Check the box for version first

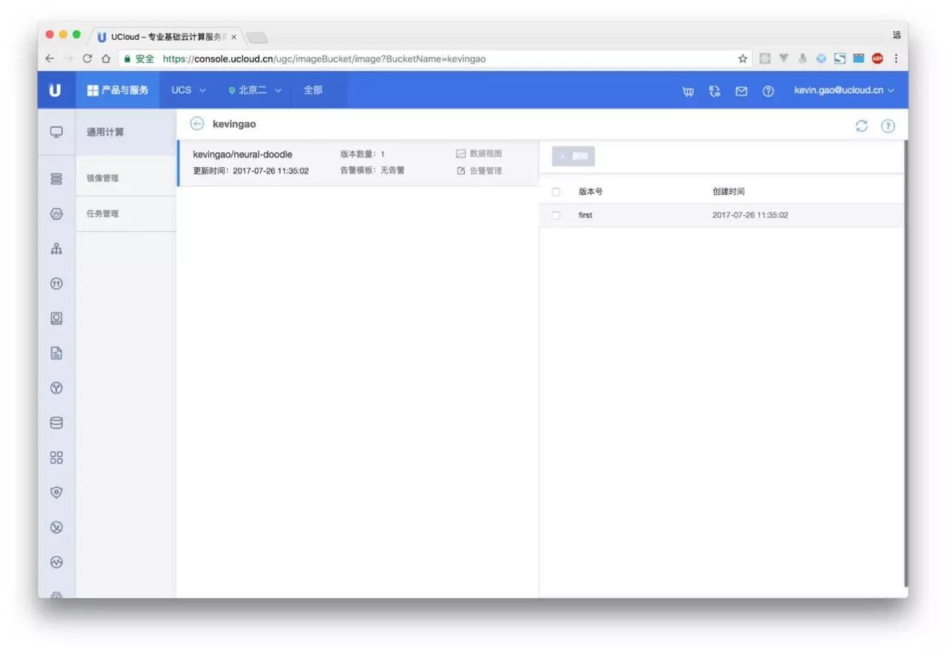pyautogui.click(x=556, y=215)
